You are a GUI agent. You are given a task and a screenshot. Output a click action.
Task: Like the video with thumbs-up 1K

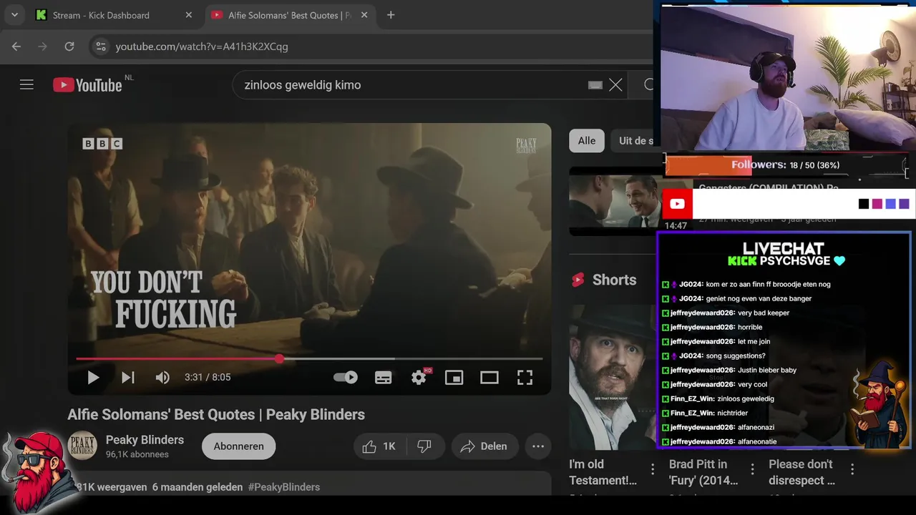(379, 446)
